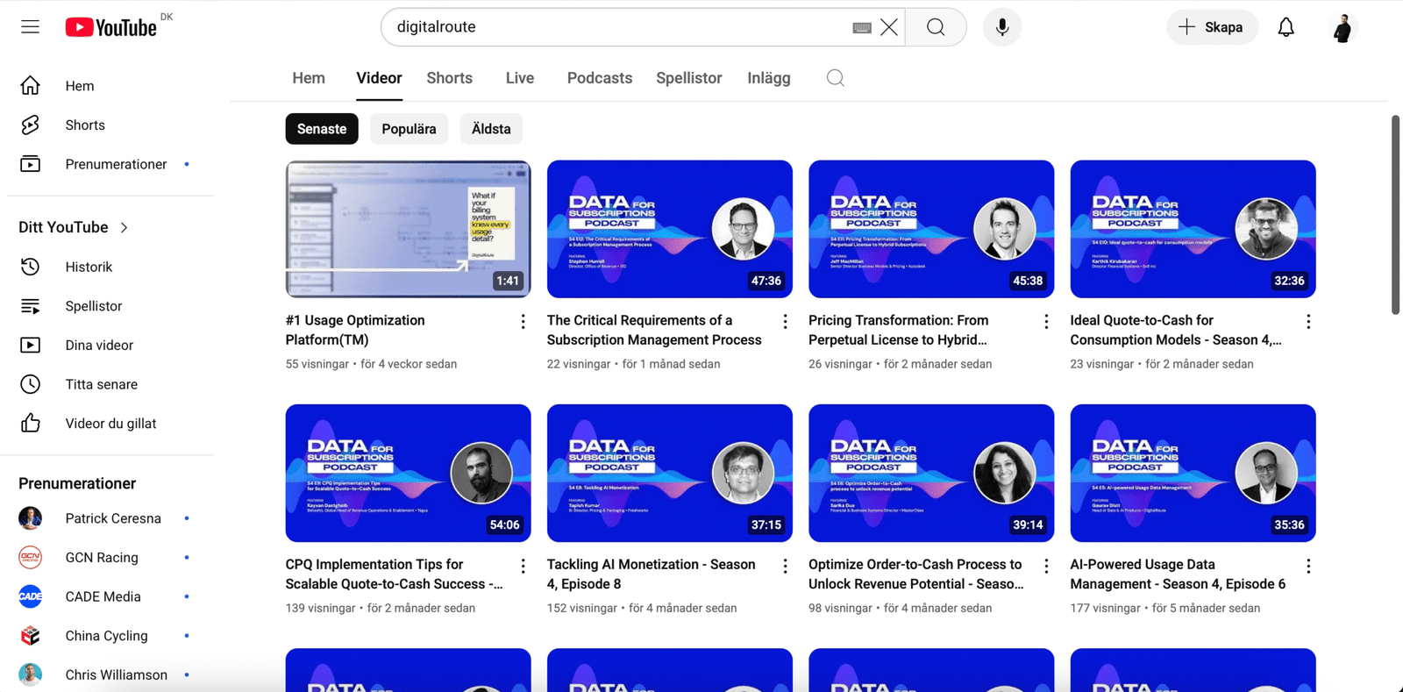Open the hamburger guide menu
Image resolution: width=1403 pixels, height=692 pixels.
[x=30, y=27]
